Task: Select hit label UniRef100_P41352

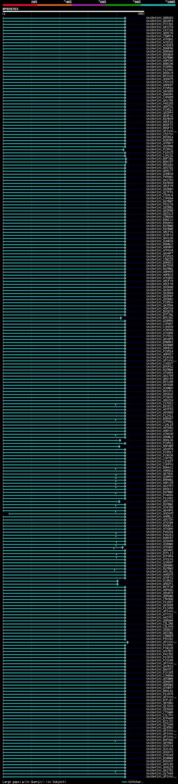Action: (160, 654)
